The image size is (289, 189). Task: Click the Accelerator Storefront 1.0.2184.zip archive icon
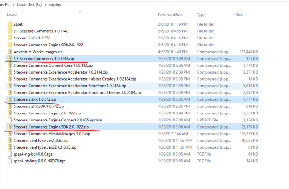10,86
